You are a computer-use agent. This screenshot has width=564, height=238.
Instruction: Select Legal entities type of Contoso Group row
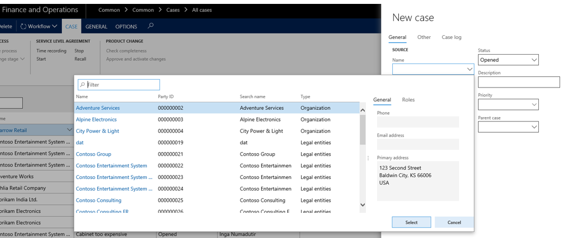point(316,154)
